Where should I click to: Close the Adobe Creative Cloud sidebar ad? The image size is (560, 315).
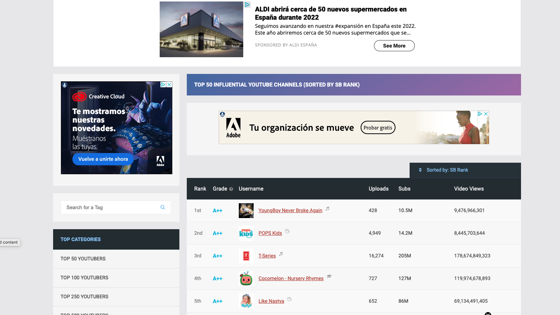coord(169,85)
